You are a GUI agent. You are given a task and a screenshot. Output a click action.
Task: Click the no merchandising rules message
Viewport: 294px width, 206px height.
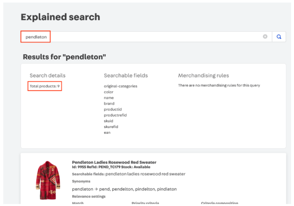pos(219,85)
